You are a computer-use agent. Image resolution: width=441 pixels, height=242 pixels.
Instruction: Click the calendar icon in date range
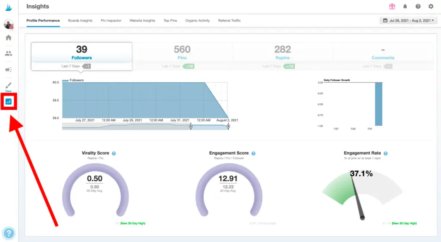coord(385,21)
